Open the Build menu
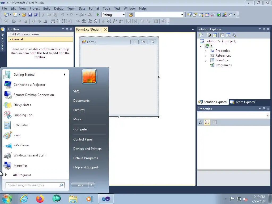The width and height of the screenshot is (272, 204). (x=47, y=8)
